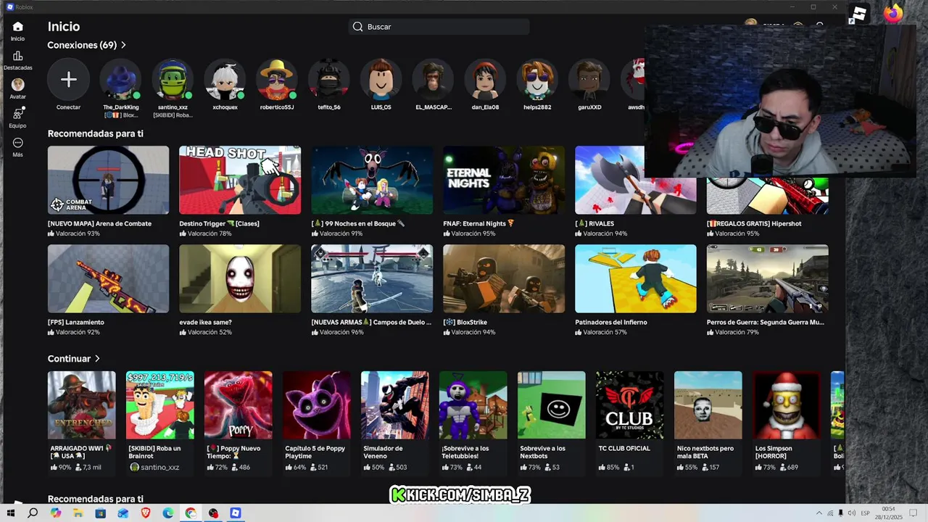Open dan_Ela08 friend avatar

click(485, 80)
